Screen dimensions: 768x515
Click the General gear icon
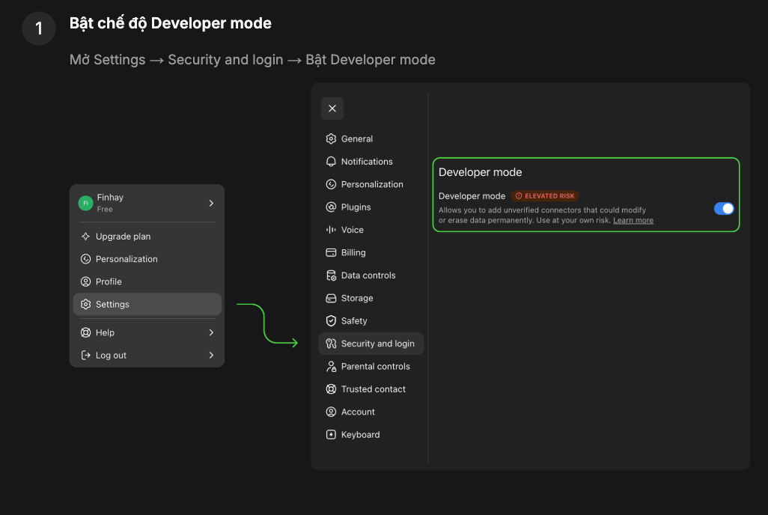point(331,138)
